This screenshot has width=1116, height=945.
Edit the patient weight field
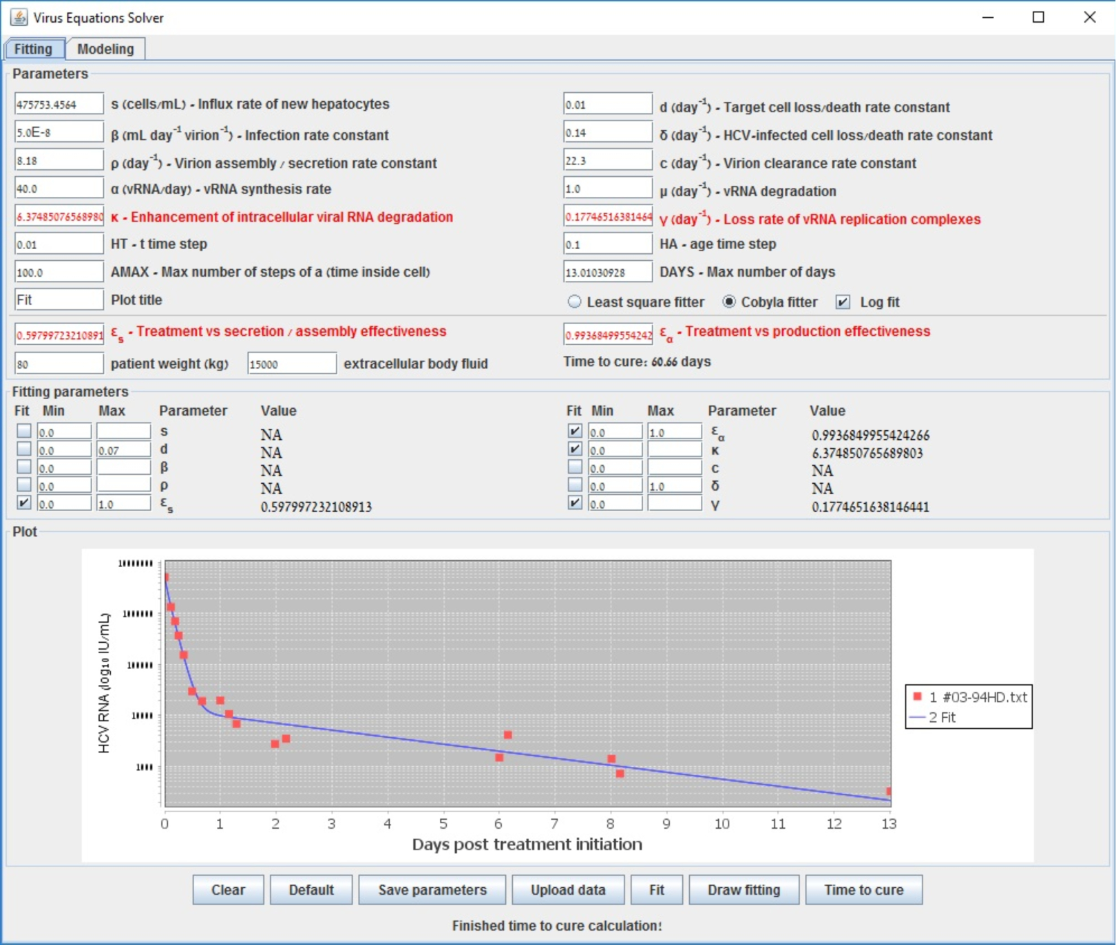[59, 363]
